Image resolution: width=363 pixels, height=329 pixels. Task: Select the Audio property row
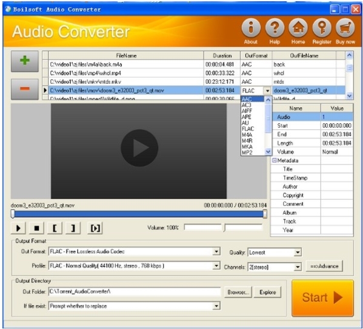tap(312, 117)
